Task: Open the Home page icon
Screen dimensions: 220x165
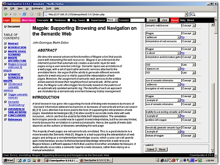Action: pos(39,14)
